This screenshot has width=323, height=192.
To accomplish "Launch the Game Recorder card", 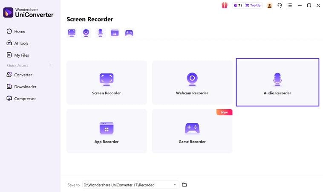I will pyautogui.click(x=192, y=131).
